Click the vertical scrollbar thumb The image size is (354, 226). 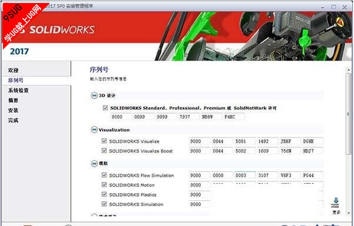click(x=349, y=114)
